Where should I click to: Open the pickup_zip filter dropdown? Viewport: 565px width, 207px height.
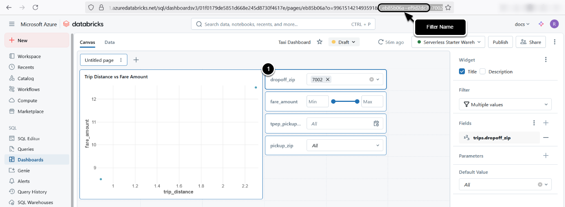click(x=345, y=146)
